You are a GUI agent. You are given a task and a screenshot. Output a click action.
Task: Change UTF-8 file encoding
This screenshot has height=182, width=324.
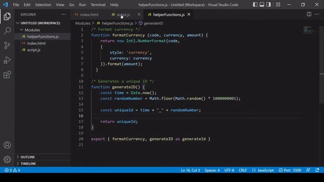229,170
